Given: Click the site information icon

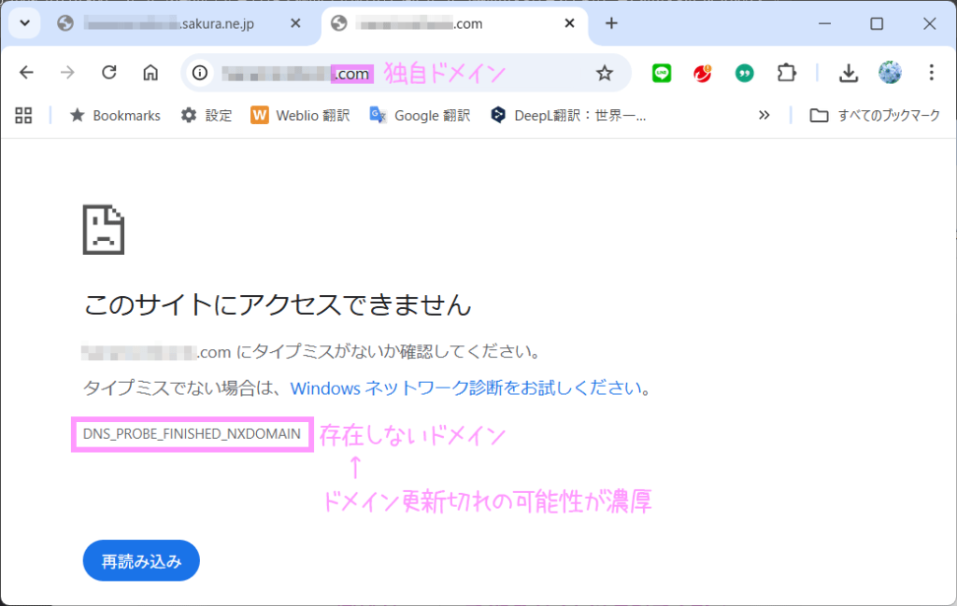Looking at the screenshot, I should coord(200,73).
